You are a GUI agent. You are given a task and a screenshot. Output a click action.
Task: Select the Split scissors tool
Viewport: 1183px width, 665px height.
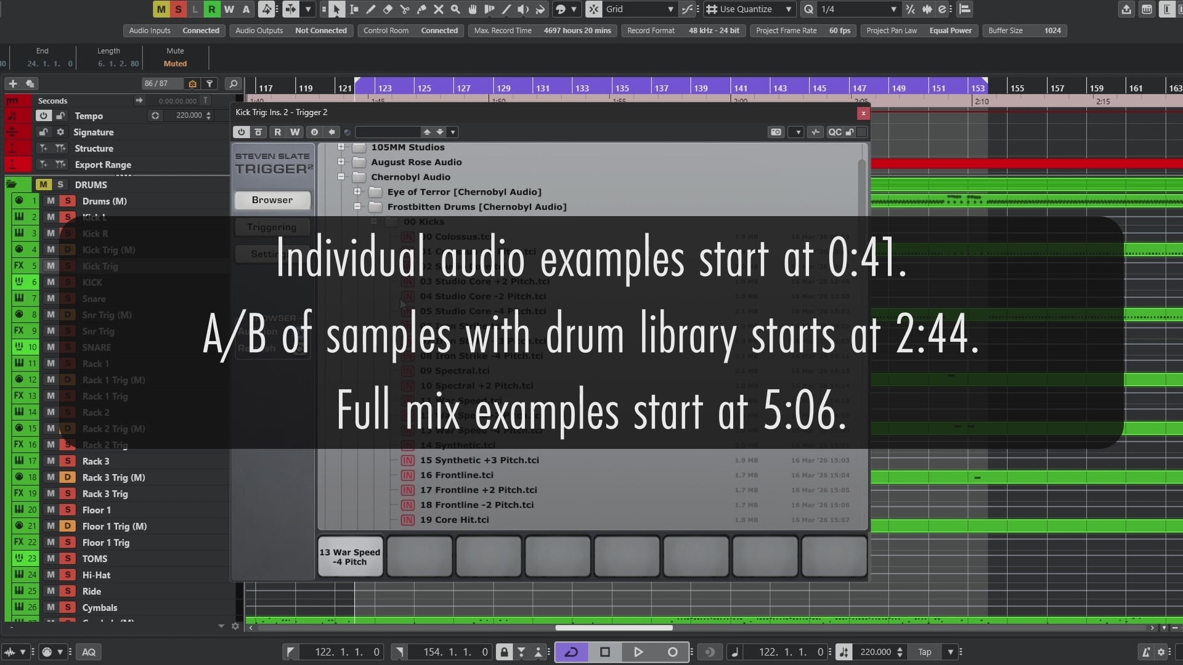point(405,9)
